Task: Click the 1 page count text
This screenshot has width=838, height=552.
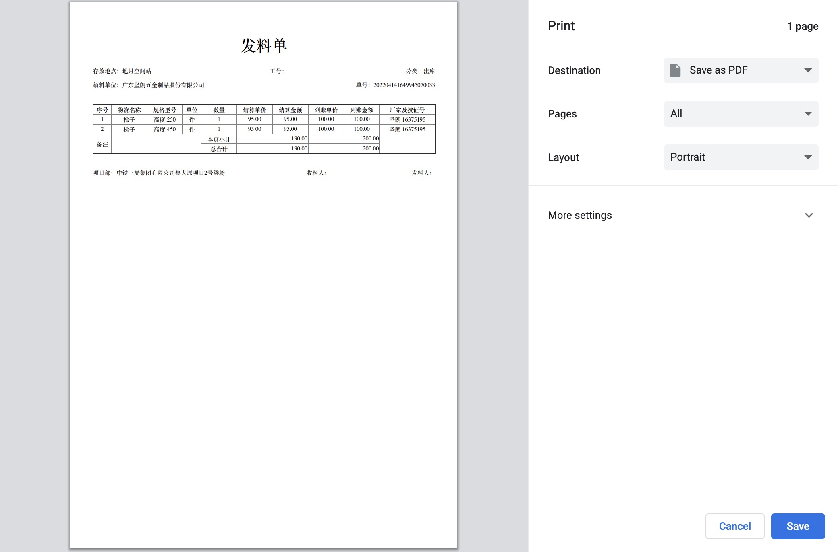Action: (x=803, y=27)
